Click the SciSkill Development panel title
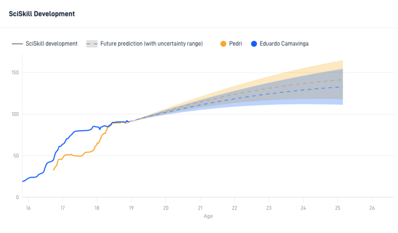The height and width of the screenshot is (233, 398). click(x=42, y=14)
